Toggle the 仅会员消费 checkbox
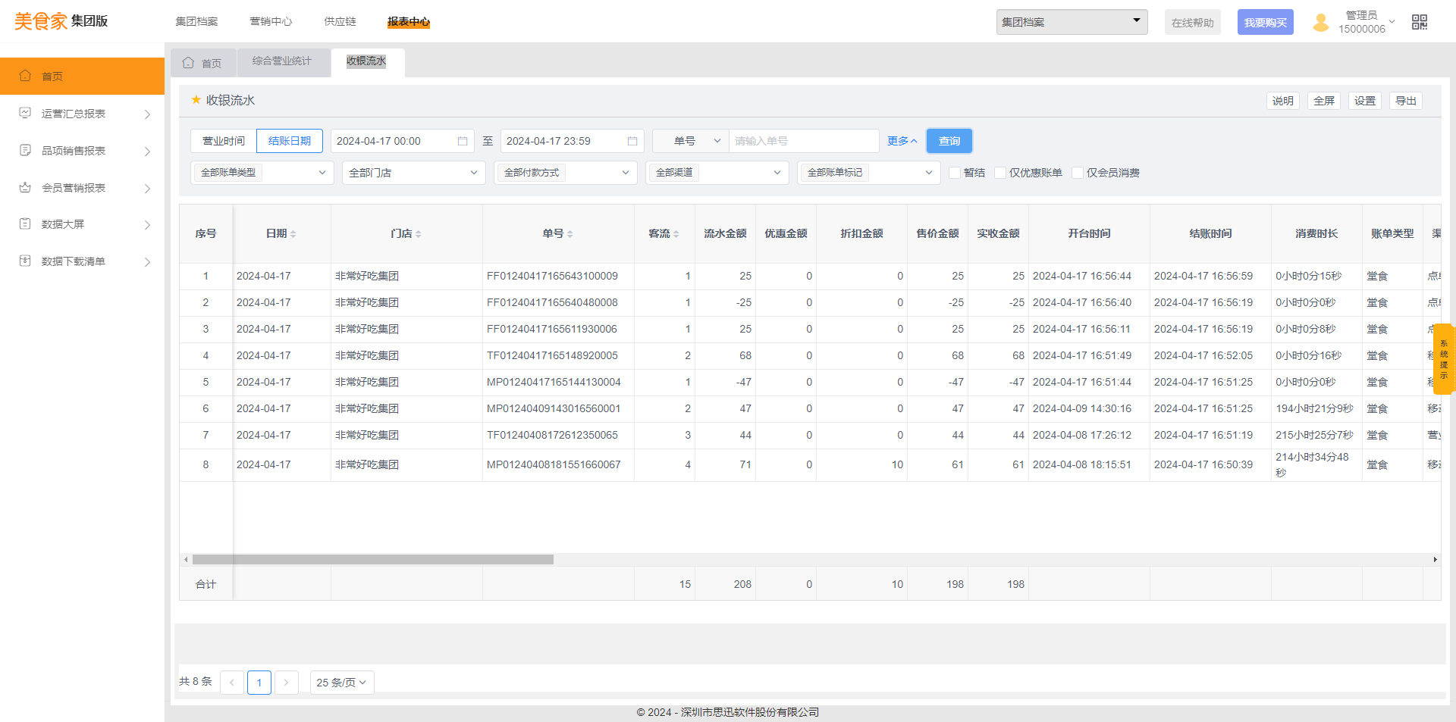 (1078, 173)
